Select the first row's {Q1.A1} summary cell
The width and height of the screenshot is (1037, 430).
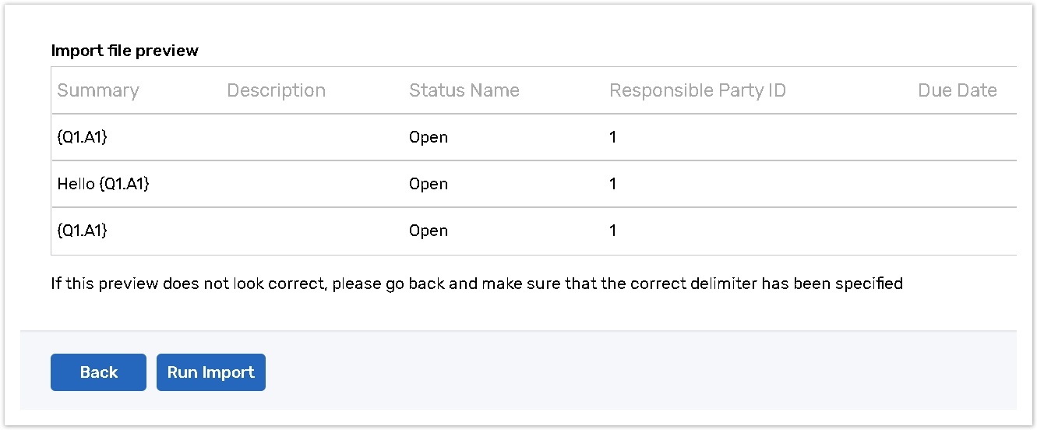click(83, 138)
